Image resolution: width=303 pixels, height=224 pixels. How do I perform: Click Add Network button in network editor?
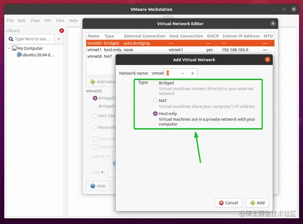click(101, 82)
